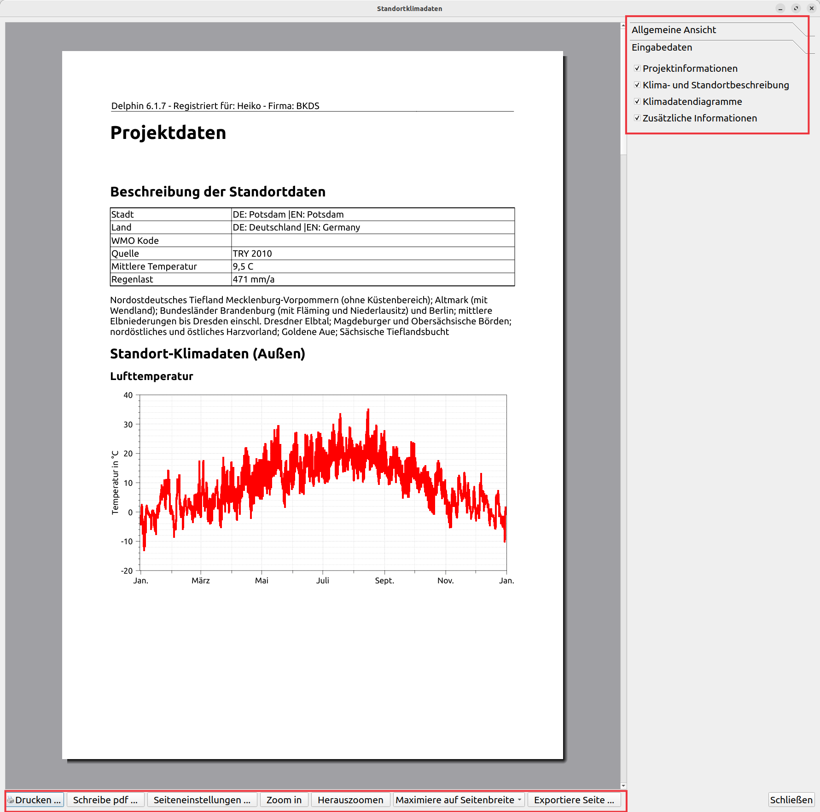Open Maximiere auf Seitenbreite dropdown
This screenshot has width=820, height=812.
(x=459, y=800)
